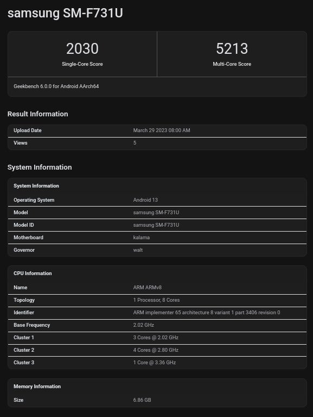The height and width of the screenshot is (417, 313).
Task: Select the Cluster 2 value 4 Cores @ 2.80 GHz
Action: [156, 350]
